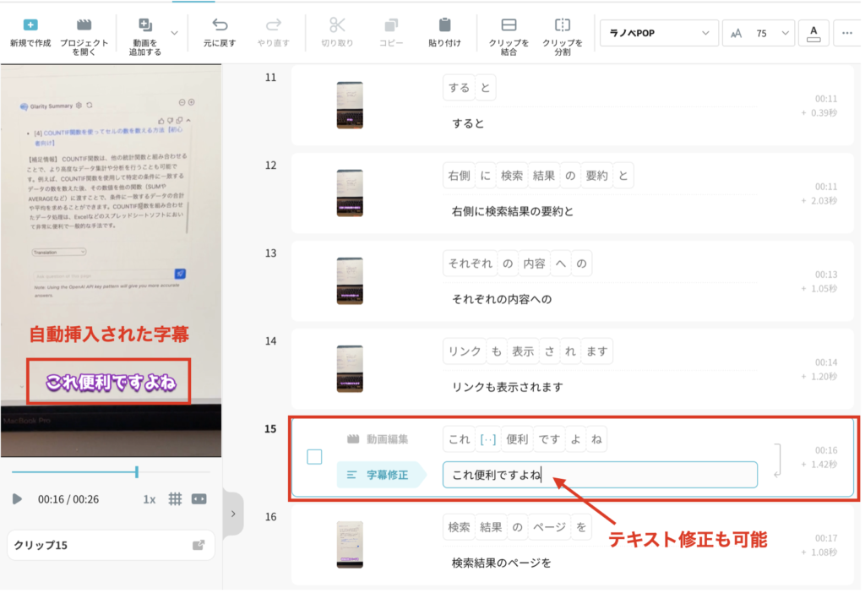Paste using the 貼り付け icon
The image size is (865, 593).
coord(444,25)
